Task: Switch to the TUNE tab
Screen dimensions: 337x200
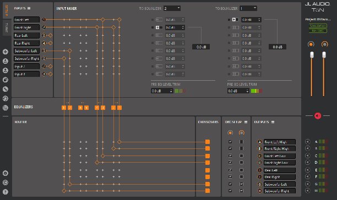Action: point(7,27)
